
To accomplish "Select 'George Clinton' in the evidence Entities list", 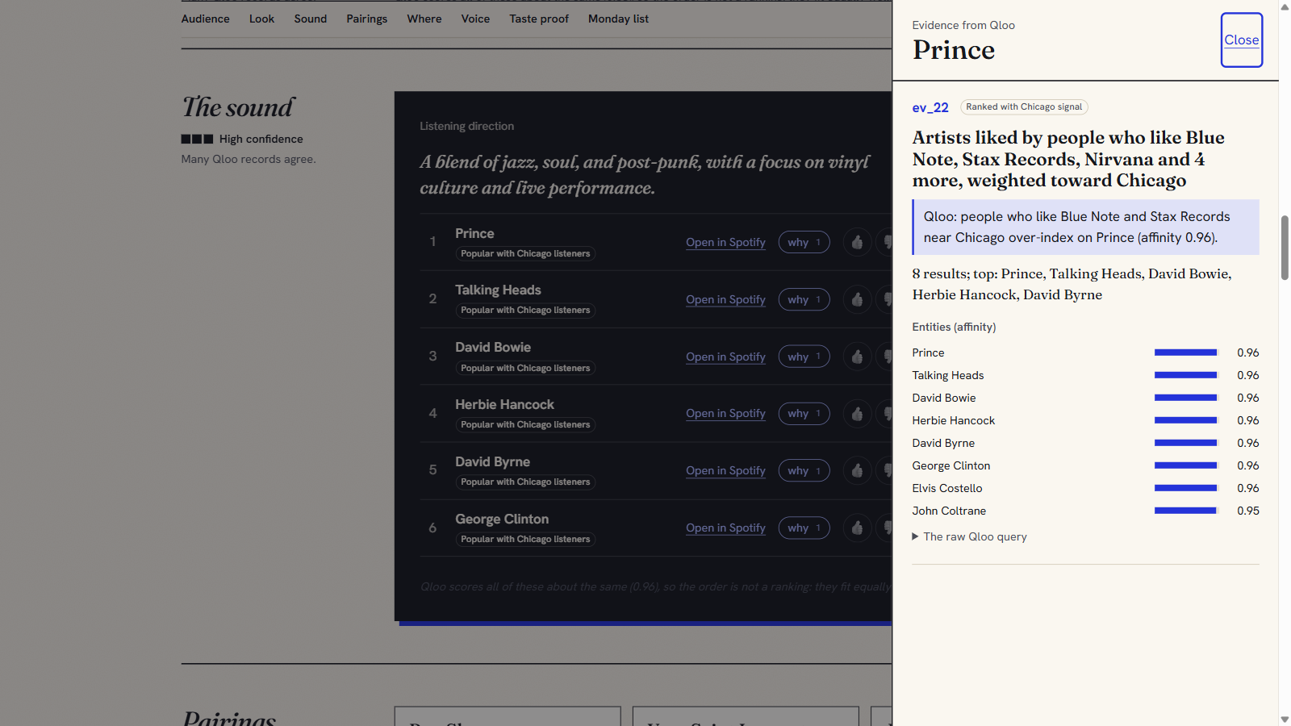I will [951, 465].
